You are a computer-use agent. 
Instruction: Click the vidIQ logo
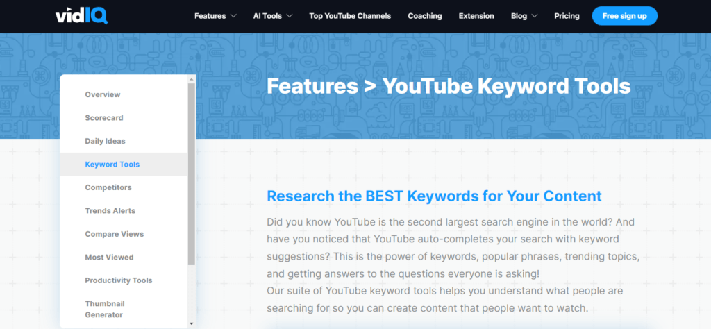click(82, 16)
